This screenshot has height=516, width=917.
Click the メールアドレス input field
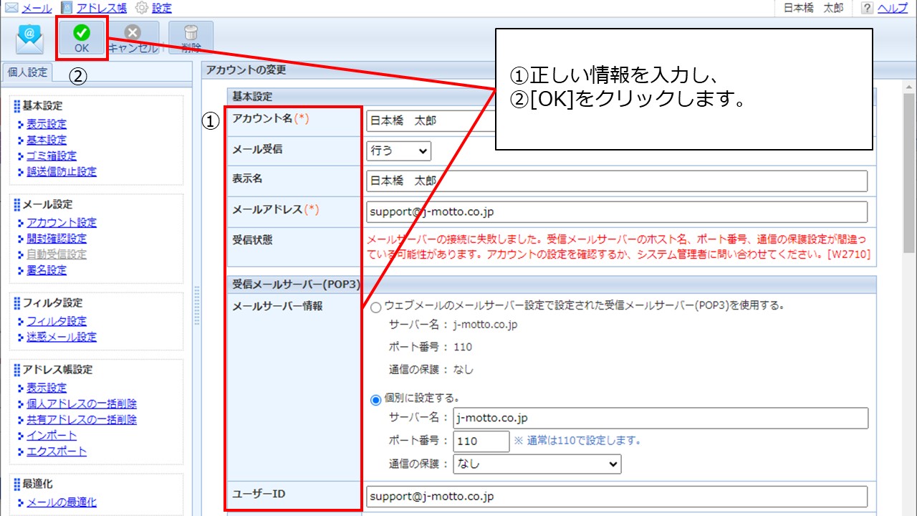[617, 211]
